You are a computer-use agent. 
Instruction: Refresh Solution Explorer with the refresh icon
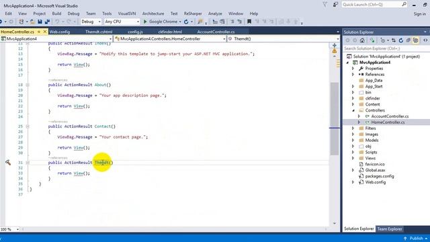(x=401, y=40)
